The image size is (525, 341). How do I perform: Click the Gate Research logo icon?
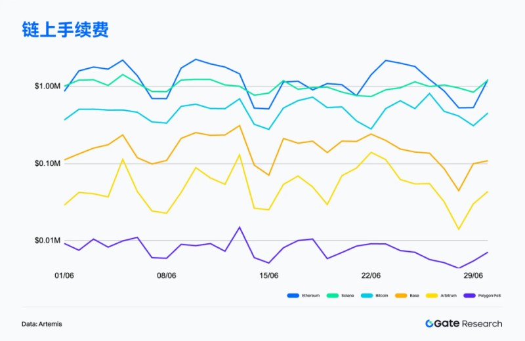pyautogui.click(x=430, y=323)
